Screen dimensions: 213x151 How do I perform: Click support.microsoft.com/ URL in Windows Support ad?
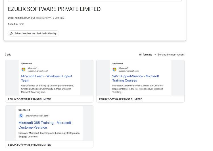pyautogui.click(x=38, y=71)
